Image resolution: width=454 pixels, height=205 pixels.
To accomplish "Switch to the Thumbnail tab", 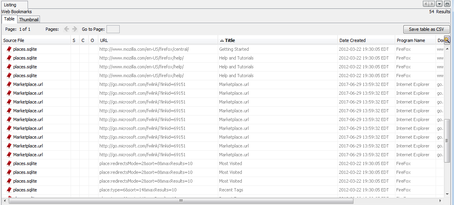I will [29, 20].
